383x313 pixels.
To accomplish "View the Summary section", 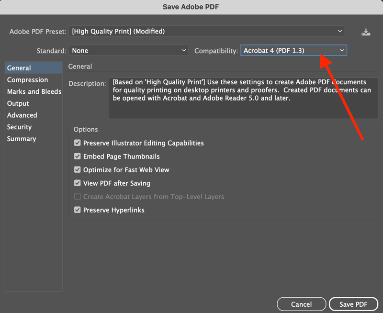I will pos(22,139).
